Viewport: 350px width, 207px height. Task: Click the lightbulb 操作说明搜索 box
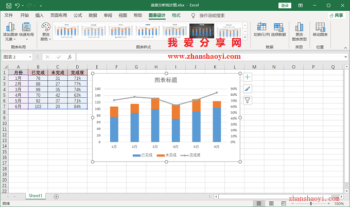(x=208, y=15)
